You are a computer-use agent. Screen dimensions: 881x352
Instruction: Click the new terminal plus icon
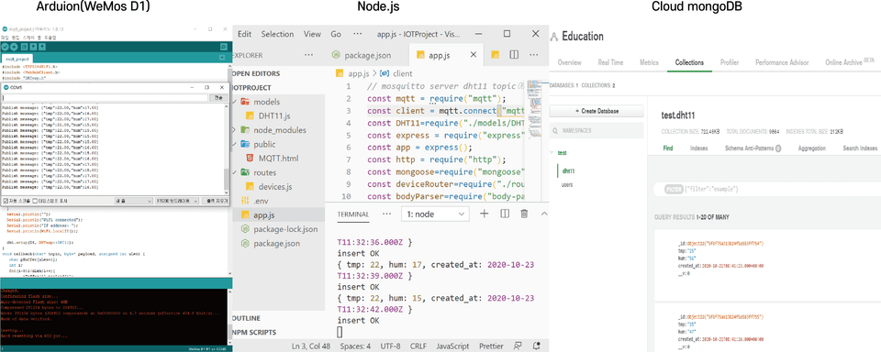tap(485, 214)
